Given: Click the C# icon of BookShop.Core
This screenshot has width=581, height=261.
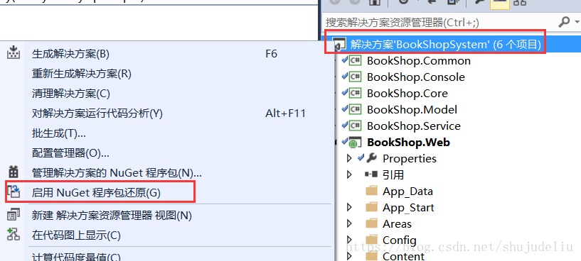Looking at the screenshot, I should tap(355, 93).
